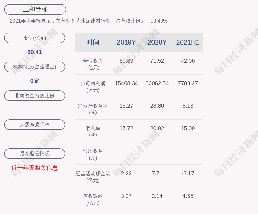This screenshot has width=258, height=214.
Task: Click the red 近一年无相关信息 text
Action: pyautogui.click(x=35, y=168)
